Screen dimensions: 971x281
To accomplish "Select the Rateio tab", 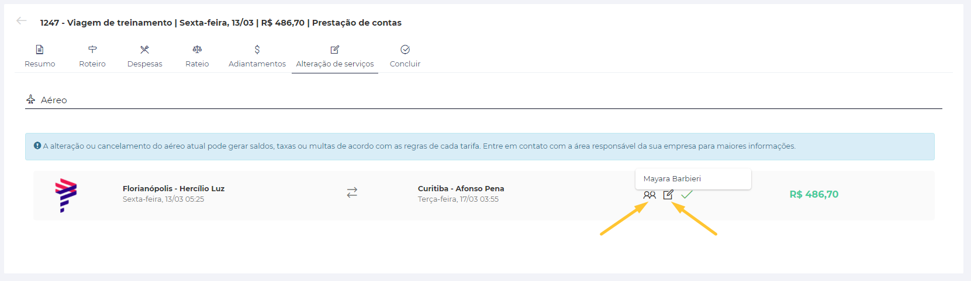I will [x=197, y=56].
